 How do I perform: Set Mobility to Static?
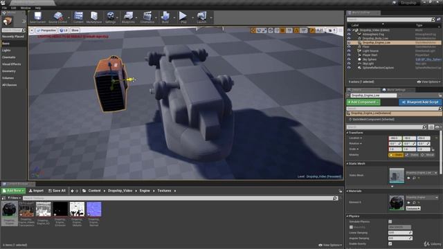point(397,155)
